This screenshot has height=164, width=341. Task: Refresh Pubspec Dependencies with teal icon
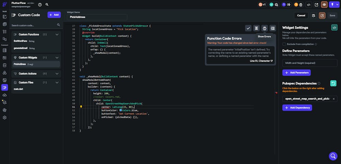333,83
